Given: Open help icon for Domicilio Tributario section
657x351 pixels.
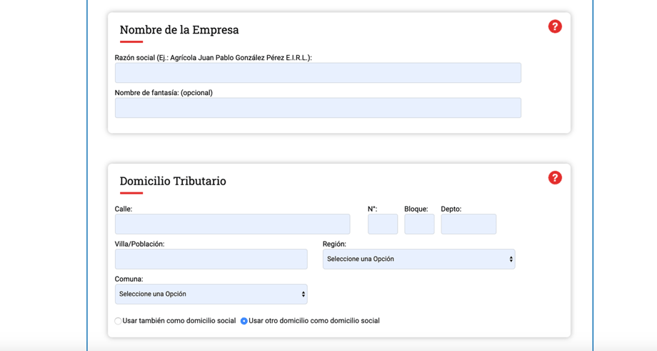Looking at the screenshot, I should click(x=555, y=178).
